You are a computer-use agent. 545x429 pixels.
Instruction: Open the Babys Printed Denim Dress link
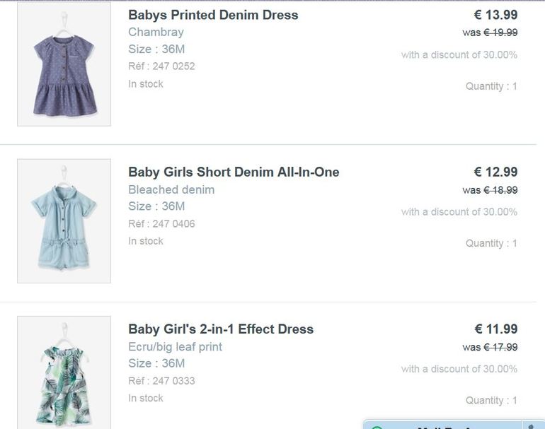pos(213,15)
